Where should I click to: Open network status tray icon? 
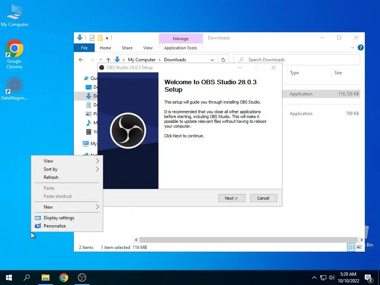(x=323, y=278)
